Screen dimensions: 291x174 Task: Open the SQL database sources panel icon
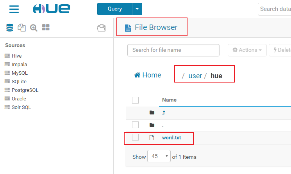click(x=10, y=28)
